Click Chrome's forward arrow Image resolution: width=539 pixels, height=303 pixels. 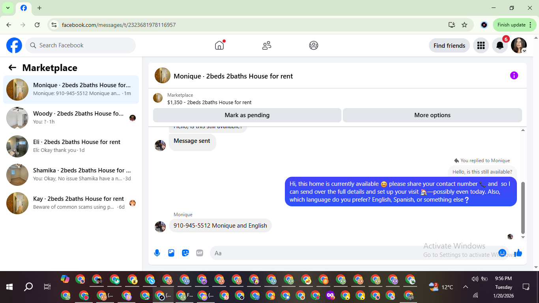(x=23, y=25)
